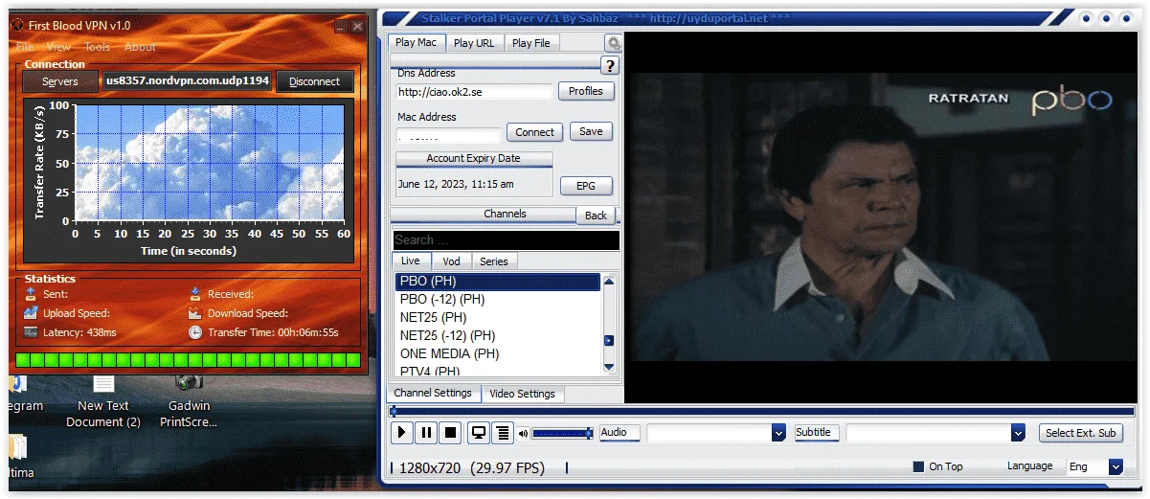
Task: Open the Channel Settings tab
Action: click(433, 393)
